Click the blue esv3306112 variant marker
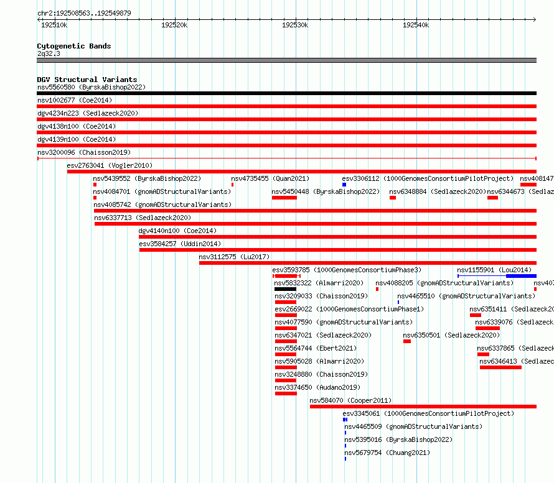This screenshot has width=554, height=483. point(344,185)
